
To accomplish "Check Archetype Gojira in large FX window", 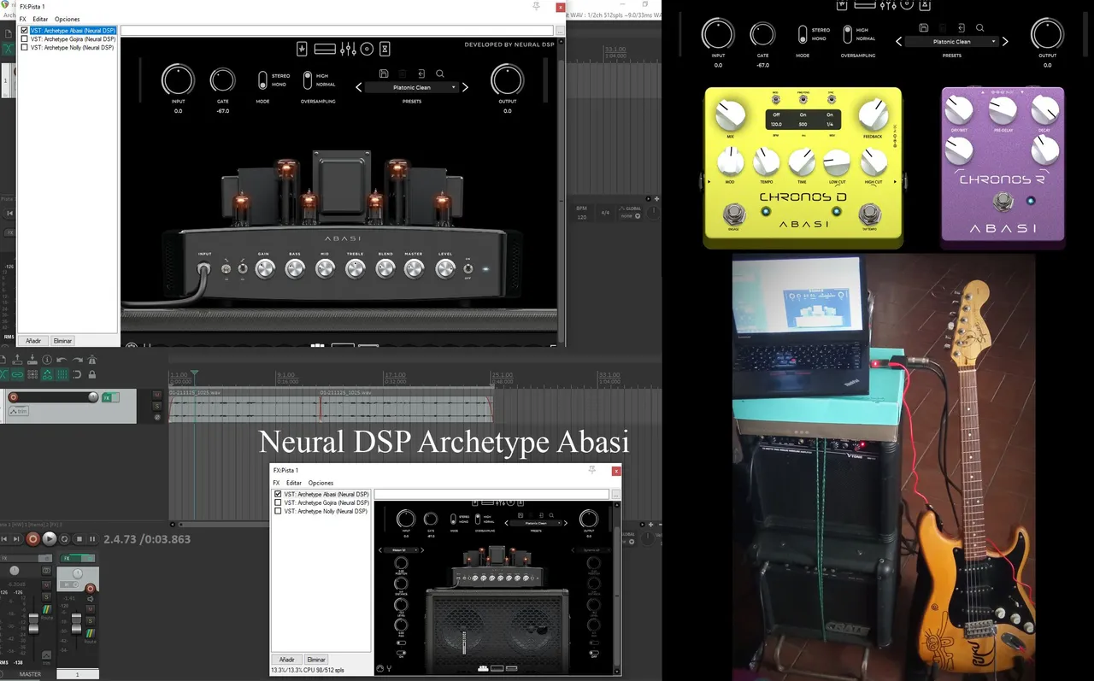I will [25, 39].
